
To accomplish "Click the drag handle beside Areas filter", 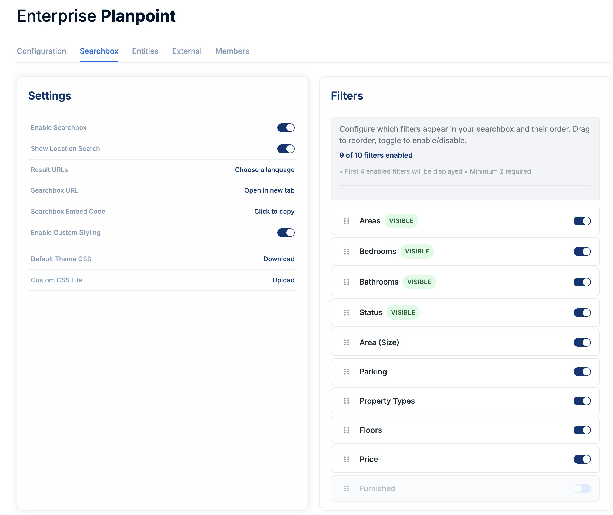I will pos(346,221).
